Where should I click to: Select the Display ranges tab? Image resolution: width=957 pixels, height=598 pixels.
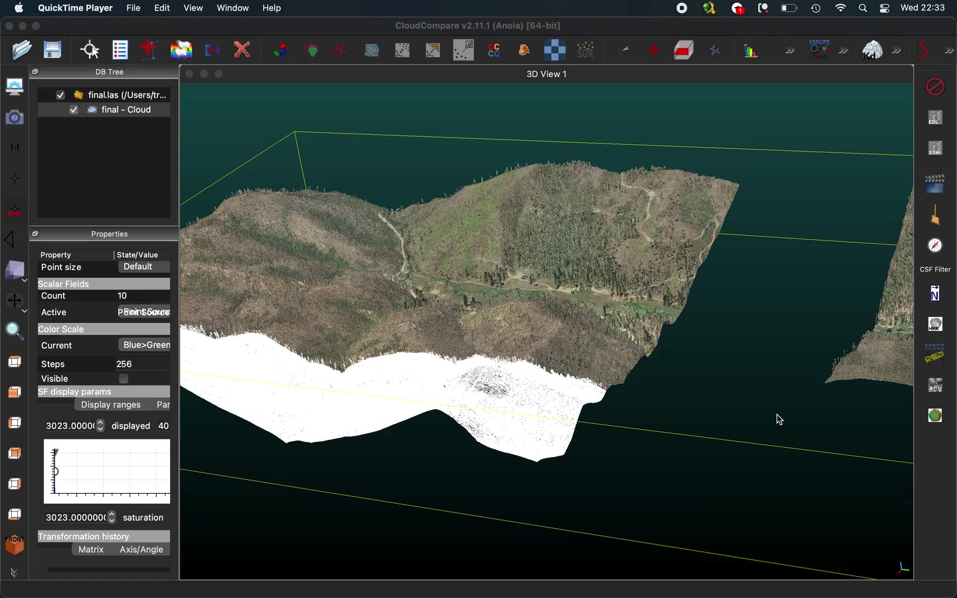pyautogui.click(x=111, y=405)
